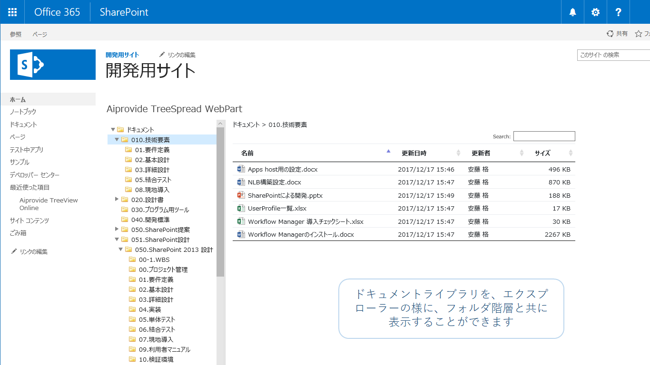Open the settings gear menu

click(x=596, y=12)
